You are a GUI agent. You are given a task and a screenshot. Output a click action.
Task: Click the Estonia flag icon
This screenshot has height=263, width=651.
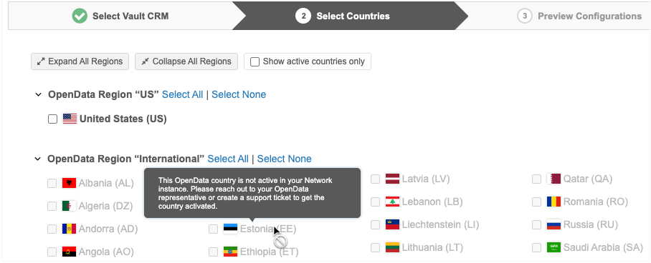click(x=230, y=229)
